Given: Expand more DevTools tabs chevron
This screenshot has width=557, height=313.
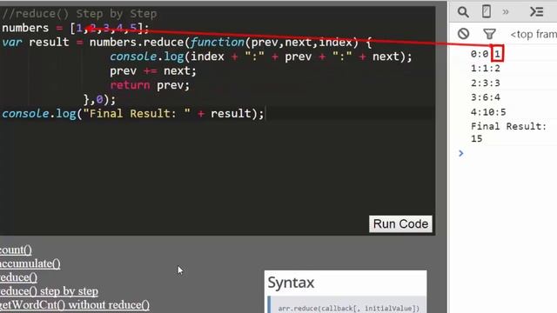Looking at the screenshot, I should (x=506, y=12).
